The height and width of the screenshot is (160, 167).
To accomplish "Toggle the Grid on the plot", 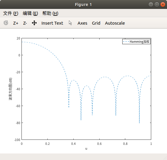I will (96, 23).
